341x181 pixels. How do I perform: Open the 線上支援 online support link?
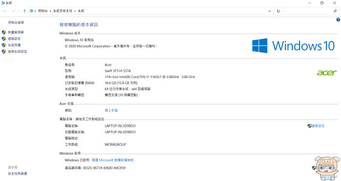[111, 110]
